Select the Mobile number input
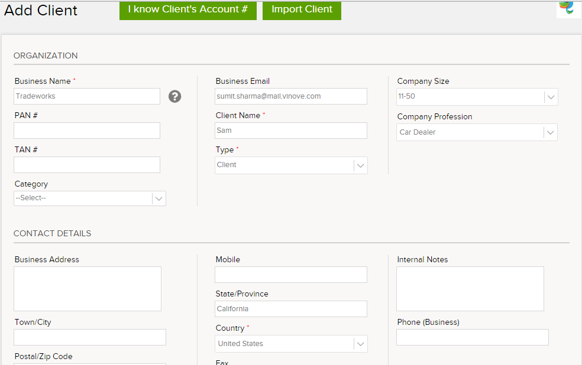The image size is (582, 365). coord(291,275)
